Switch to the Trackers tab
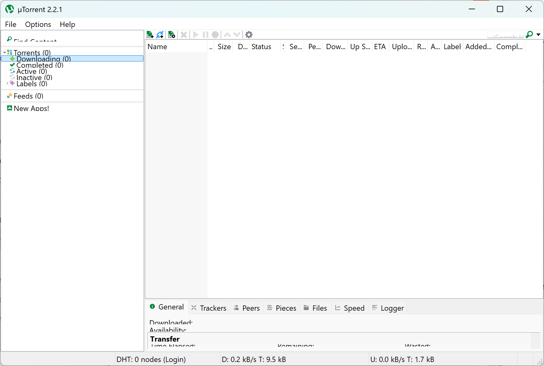The width and height of the screenshot is (544, 366). coord(209,308)
